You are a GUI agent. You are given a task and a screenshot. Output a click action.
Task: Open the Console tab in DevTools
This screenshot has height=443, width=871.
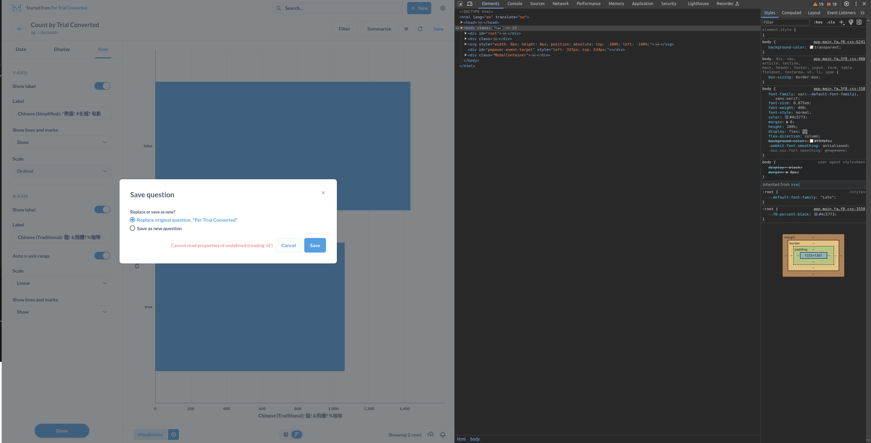(x=515, y=4)
